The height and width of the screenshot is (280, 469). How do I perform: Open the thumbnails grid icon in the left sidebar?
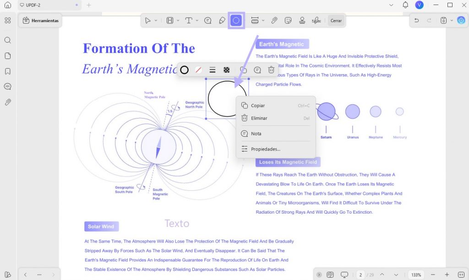coord(8,20)
